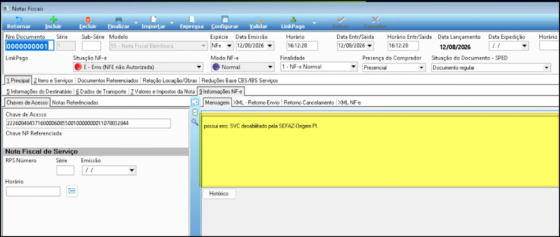560x237 pixels.
Task: Click the Chave NF Referenciada label
Action: tap(34, 133)
